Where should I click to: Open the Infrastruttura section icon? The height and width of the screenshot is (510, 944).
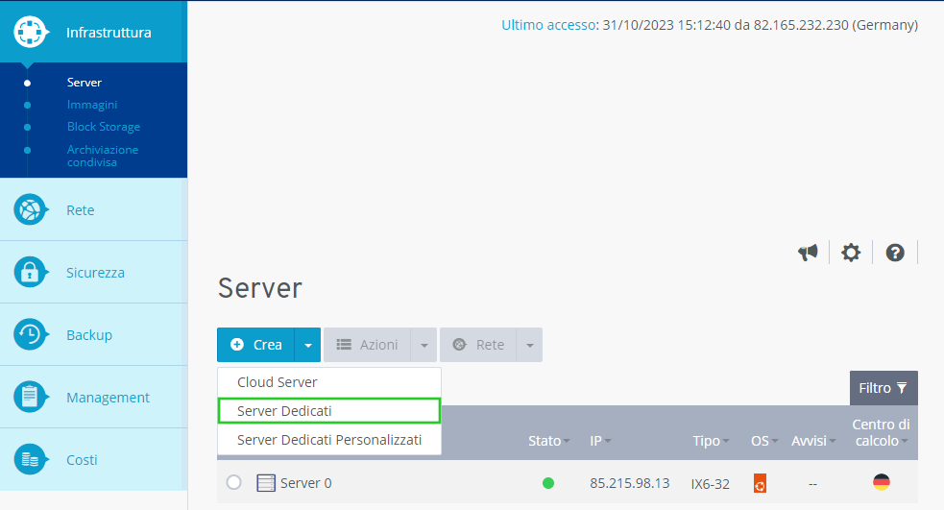point(30,32)
